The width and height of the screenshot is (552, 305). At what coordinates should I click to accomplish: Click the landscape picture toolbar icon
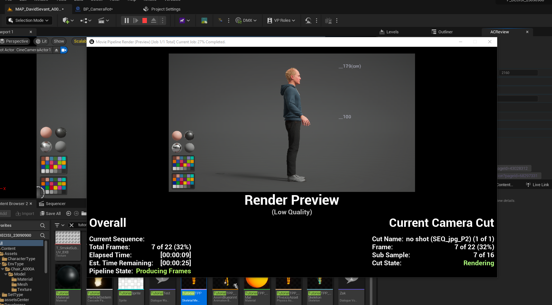pyautogui.click(x=204, y=21)
